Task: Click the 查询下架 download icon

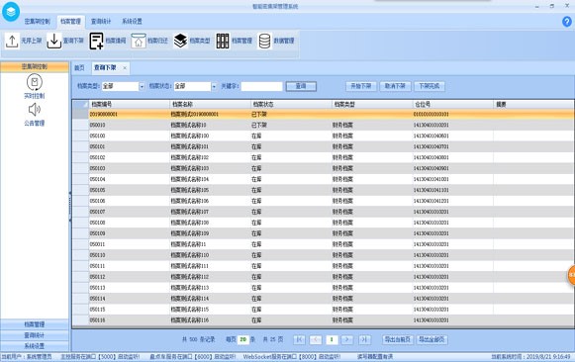Action: click(54, 41)
